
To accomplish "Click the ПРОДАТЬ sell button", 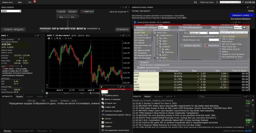I will (19, 30).
